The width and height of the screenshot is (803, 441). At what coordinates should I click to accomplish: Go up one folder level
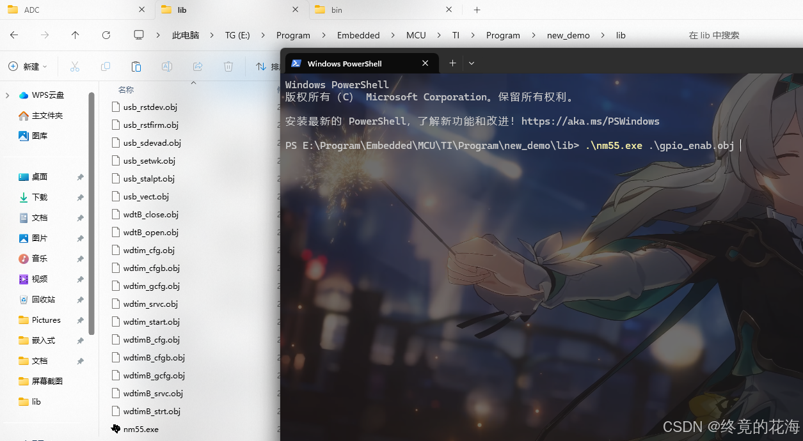(76, 35)
